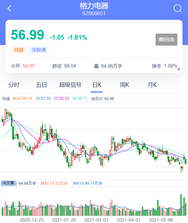
Task: Tap the 2020-12-25 date axis label
Action: click(32, 220)
